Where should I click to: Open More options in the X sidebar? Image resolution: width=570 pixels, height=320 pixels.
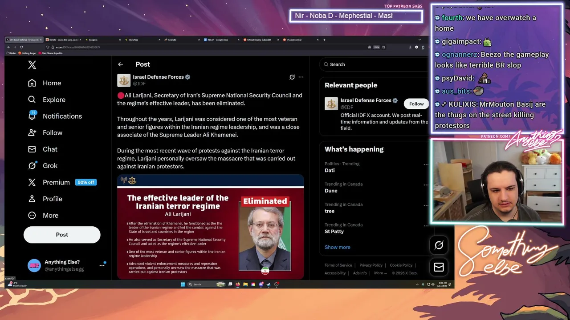point(43,215)
